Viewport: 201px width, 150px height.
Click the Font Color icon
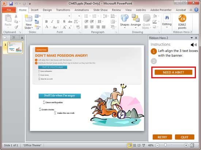[x=47, y=27]
